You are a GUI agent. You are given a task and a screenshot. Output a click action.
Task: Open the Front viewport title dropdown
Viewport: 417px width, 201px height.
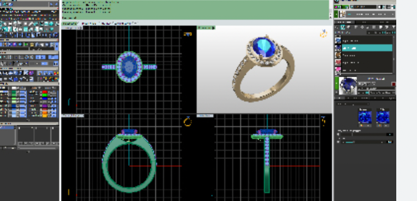click(72, 116)
